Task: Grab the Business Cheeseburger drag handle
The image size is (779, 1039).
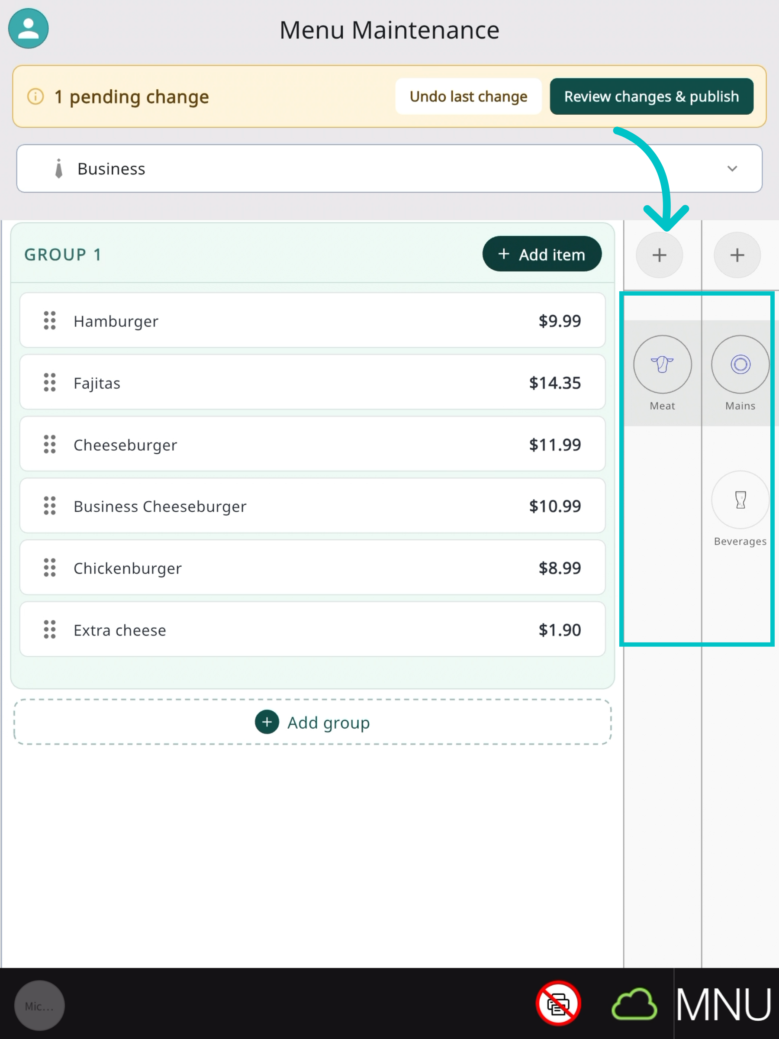Action: pyautogui.click(x=50, y=506)
